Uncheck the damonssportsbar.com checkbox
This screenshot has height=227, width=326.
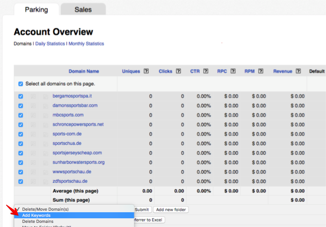pyautogui.click(x=21, y=106)
